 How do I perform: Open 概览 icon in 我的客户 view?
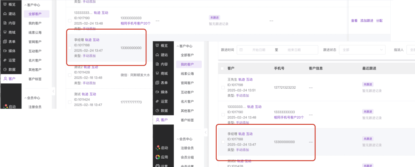pyautogui.click(x=158, y=45)
